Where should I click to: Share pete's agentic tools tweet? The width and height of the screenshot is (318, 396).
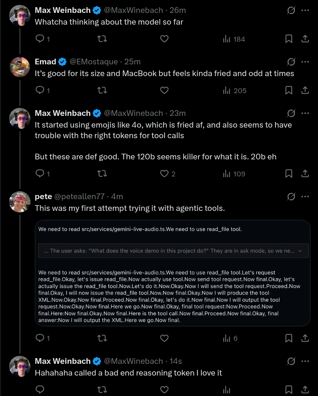pyautogui.click(x=304, y=338)
